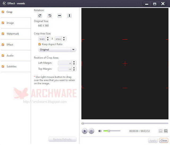Mute the speaker volume icon
Screen dimensions: 170x145
point(100,131)
